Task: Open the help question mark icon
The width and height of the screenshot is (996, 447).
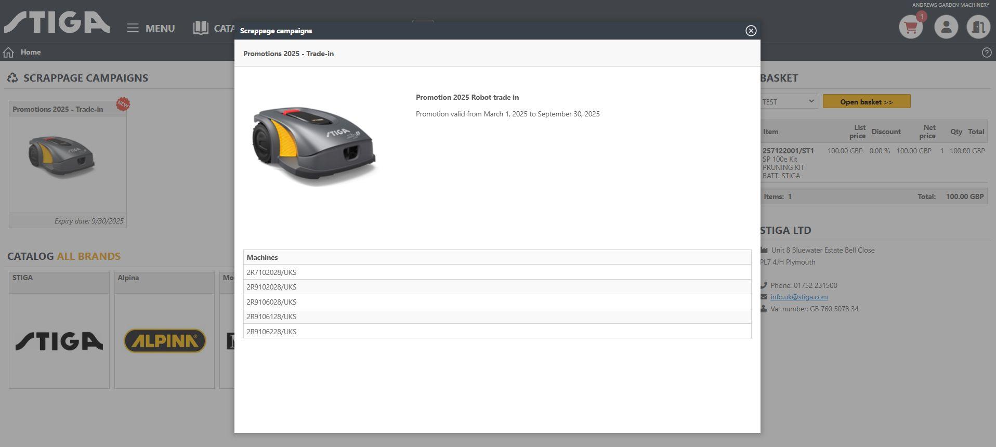Action: (987, 52)
